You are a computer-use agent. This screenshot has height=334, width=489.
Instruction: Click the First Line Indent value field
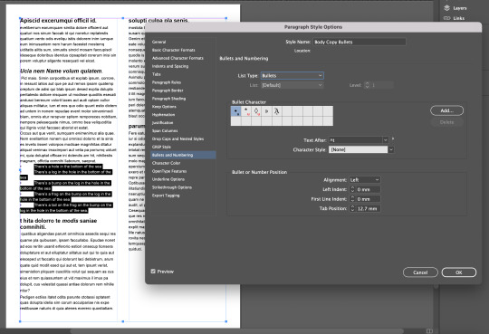pyautogui.click(x=368, y=199)
